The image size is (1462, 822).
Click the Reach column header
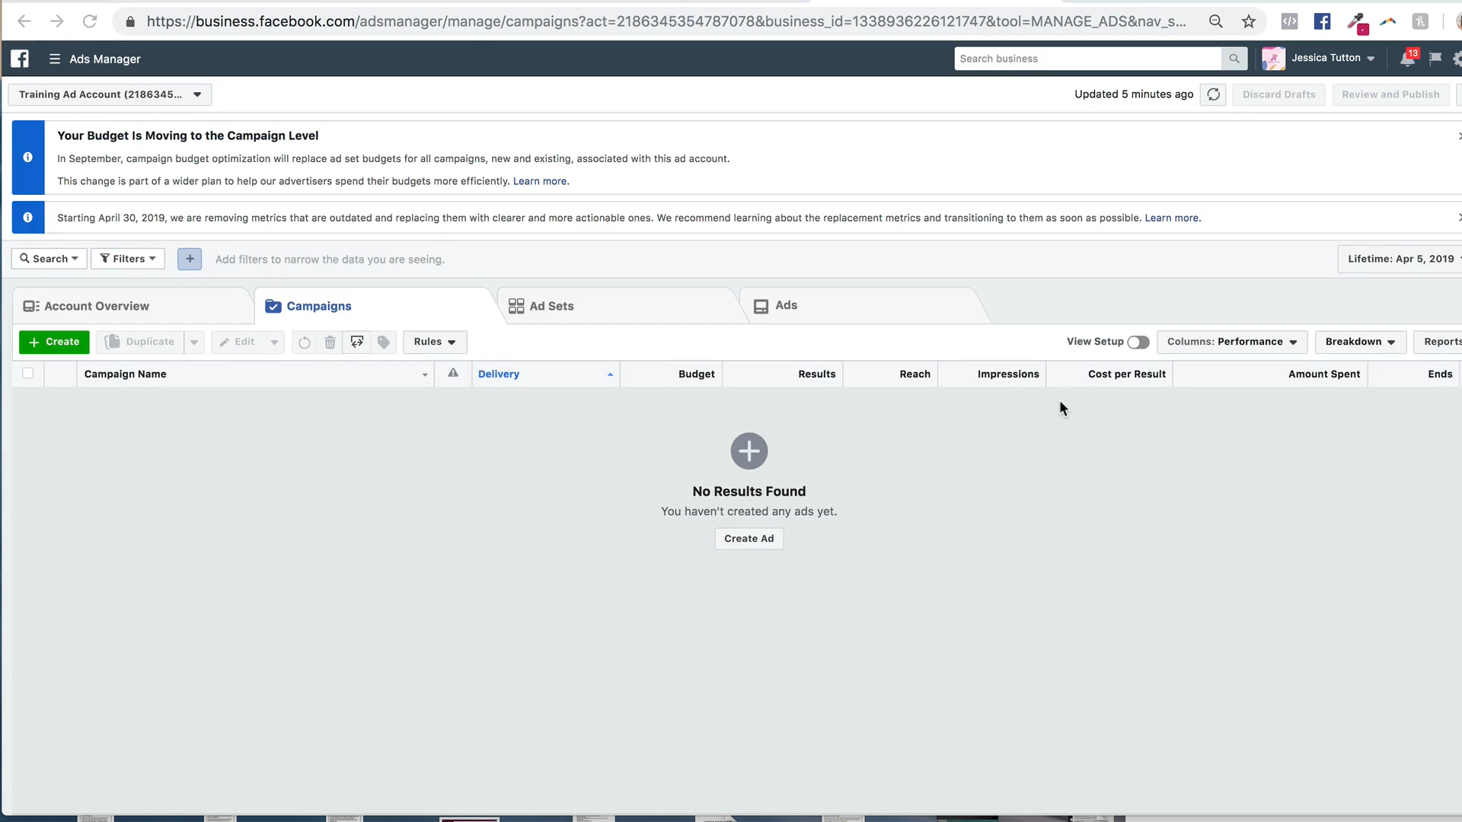tap(891, 374)
